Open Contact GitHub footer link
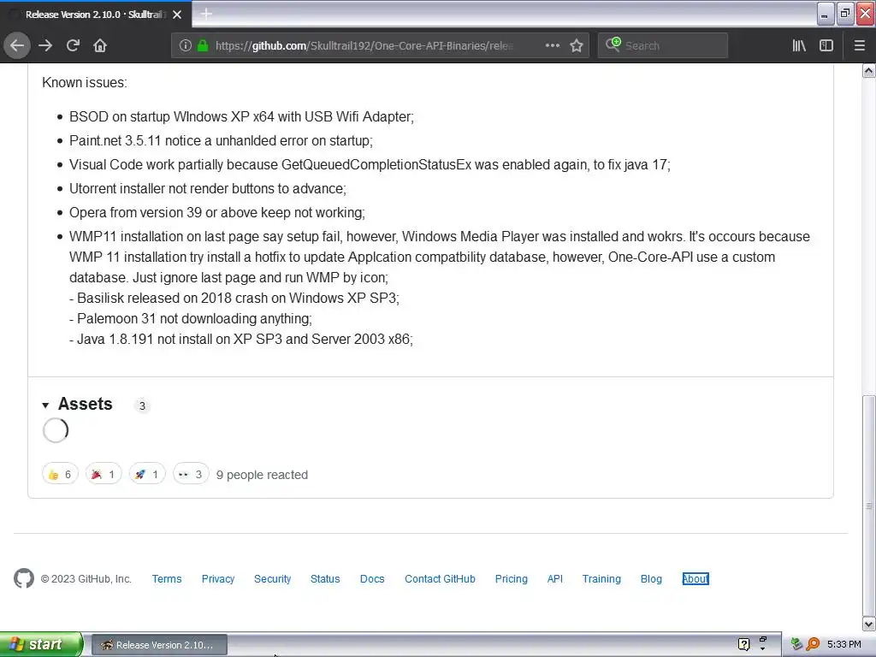Screen dimensions: 876x657 pos(440,579)
